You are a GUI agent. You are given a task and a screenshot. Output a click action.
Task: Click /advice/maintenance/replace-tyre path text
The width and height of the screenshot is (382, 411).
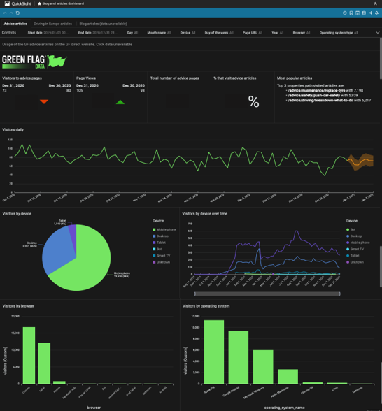[x=317, y=90]
